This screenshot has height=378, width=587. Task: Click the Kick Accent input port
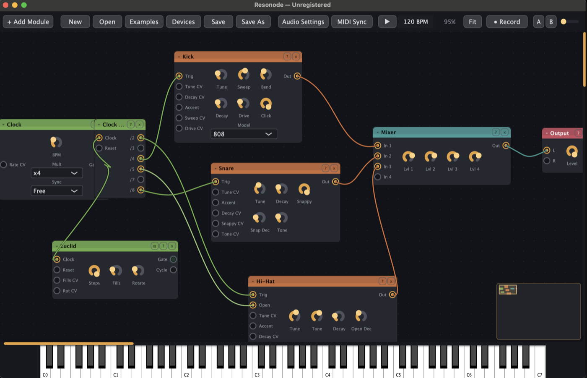pos(179,107)
